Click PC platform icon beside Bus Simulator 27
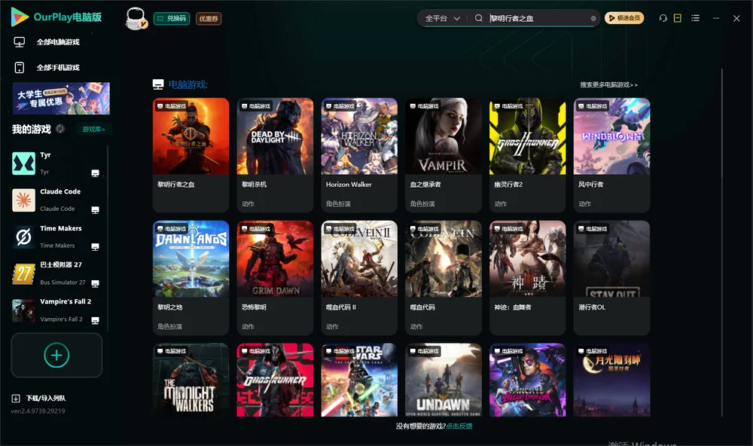 95,283
